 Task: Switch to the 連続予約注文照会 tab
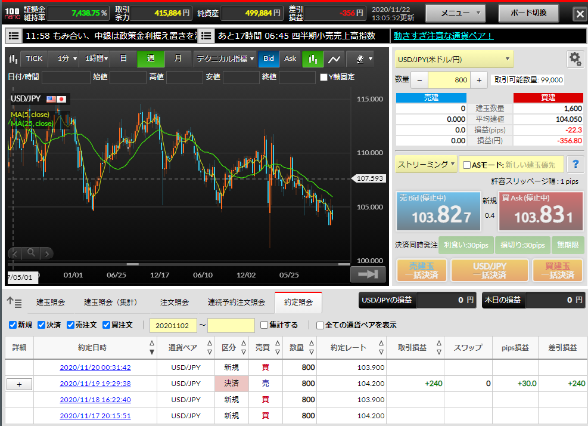tap(237, 302)
